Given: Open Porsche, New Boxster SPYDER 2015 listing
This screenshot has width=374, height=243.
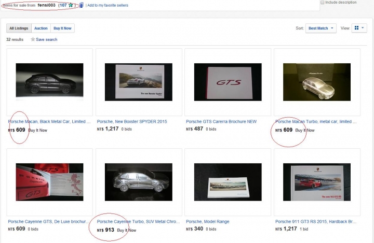Looking at the screenshot, I should (x=132, y=121).
